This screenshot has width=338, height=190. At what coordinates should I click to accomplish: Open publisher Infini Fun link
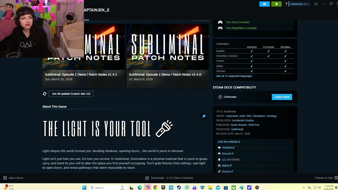pyautogui.click(x=254, y=125)
